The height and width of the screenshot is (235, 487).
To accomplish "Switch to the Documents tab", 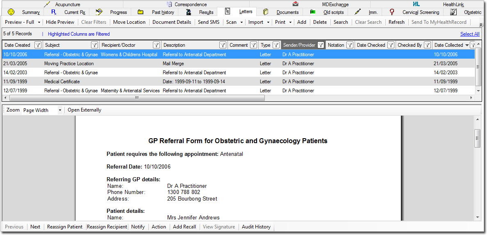I will click(x=287, y=12).
